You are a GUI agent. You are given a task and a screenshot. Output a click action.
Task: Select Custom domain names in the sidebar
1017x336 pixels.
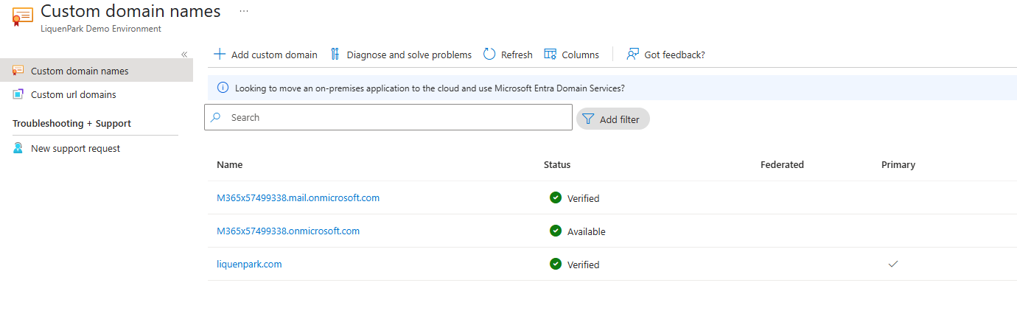point(80,71)
